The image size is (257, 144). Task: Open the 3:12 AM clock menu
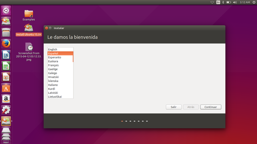pyautogui.click(x=245, y=2)
